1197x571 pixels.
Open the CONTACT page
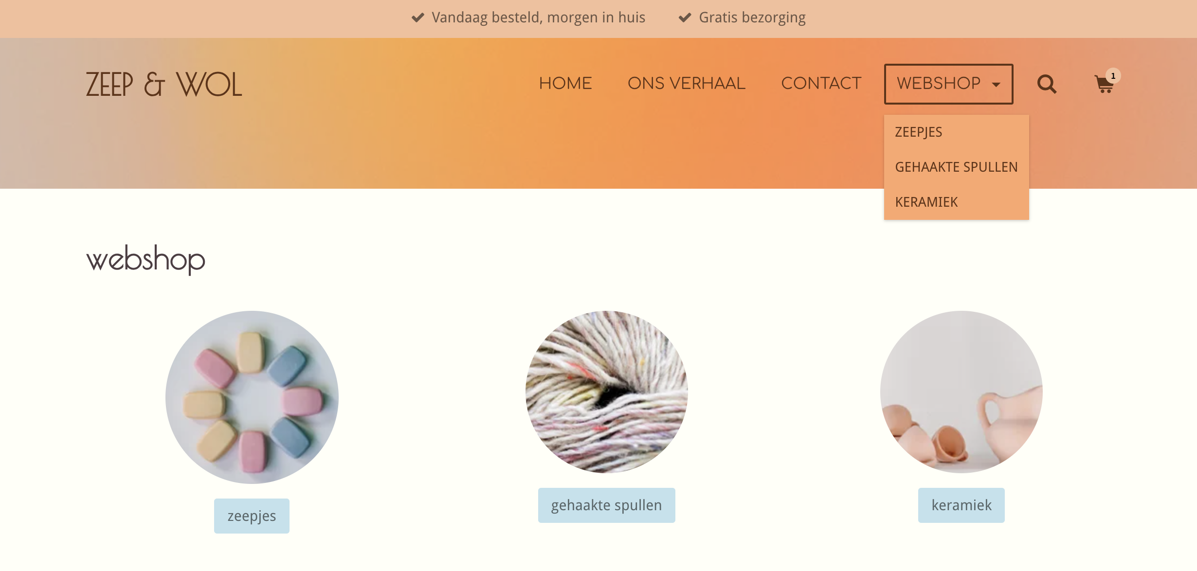click(x=821, y=83)
